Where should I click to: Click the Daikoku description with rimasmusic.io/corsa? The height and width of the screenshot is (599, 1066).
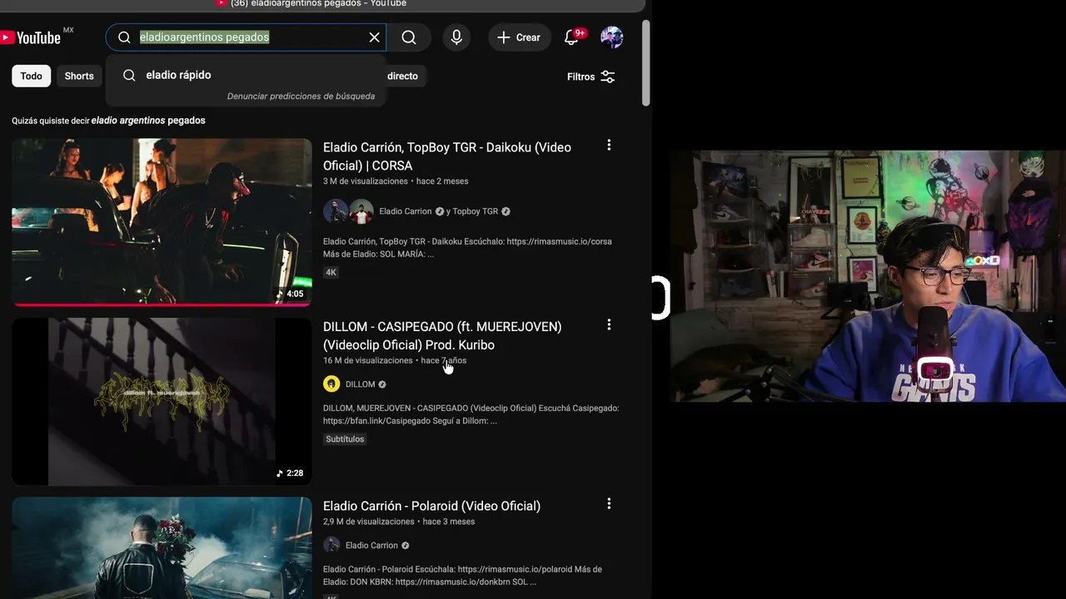[x=467, y=248]
